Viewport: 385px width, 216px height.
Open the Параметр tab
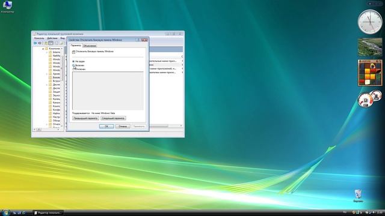pyautogui.click(x=75, y=46)
